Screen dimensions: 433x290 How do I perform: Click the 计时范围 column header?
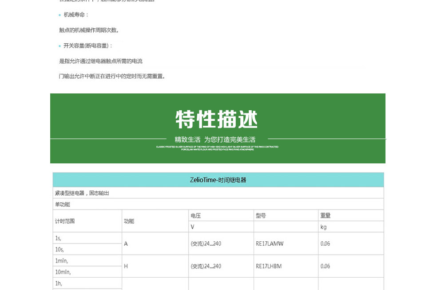click(65, 221)
